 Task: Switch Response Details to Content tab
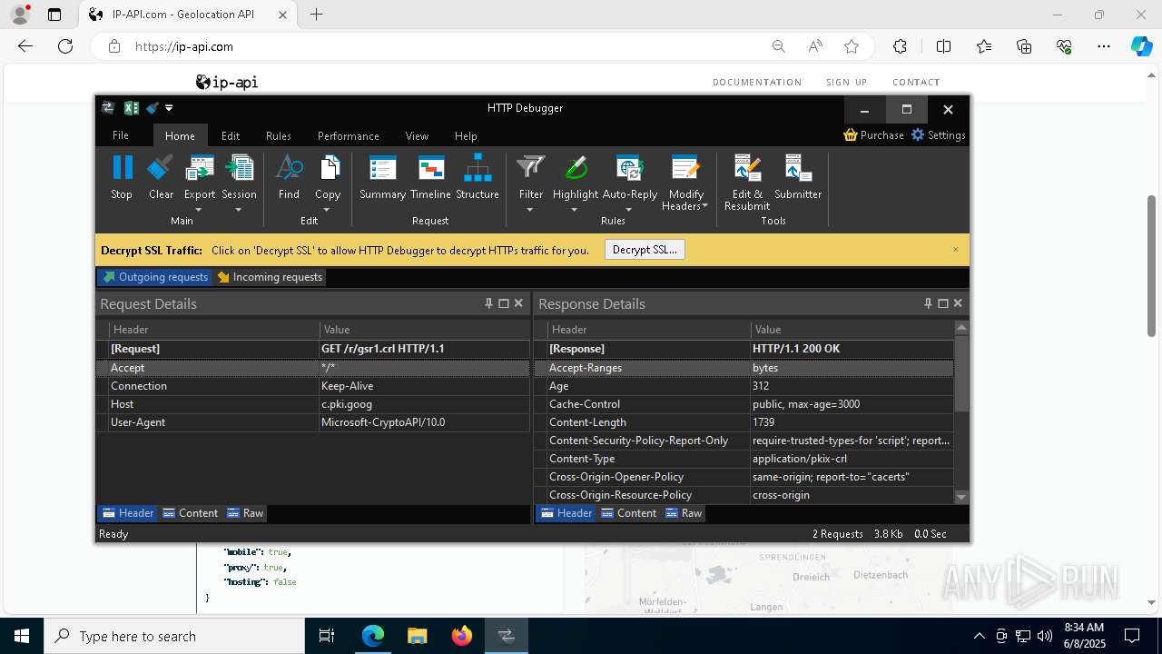click(x=629, y=513)
